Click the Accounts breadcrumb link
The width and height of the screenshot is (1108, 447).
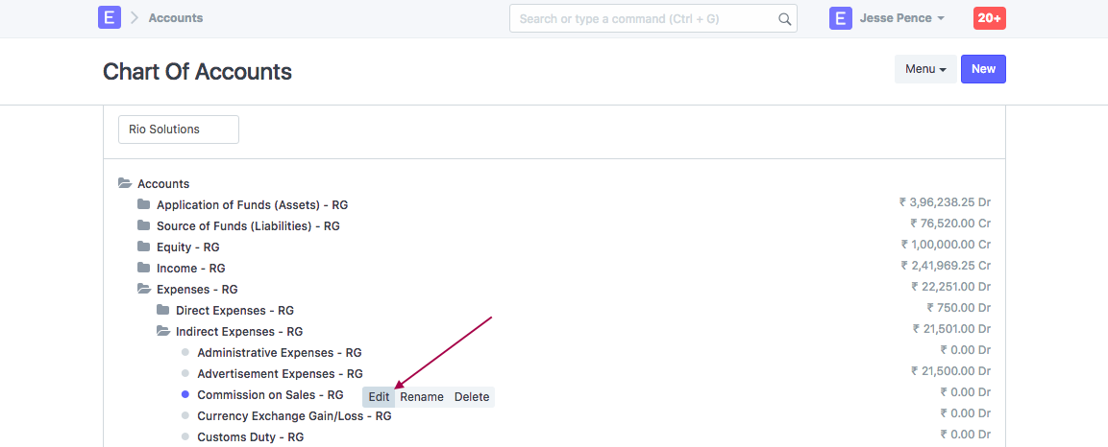point(176,18)
